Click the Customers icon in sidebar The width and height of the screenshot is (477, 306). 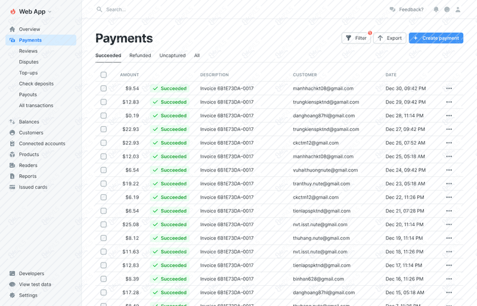[12, 133]
